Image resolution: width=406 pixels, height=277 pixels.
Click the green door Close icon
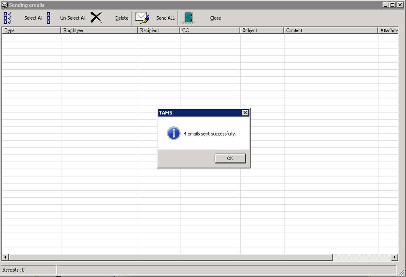click(188, 18)
